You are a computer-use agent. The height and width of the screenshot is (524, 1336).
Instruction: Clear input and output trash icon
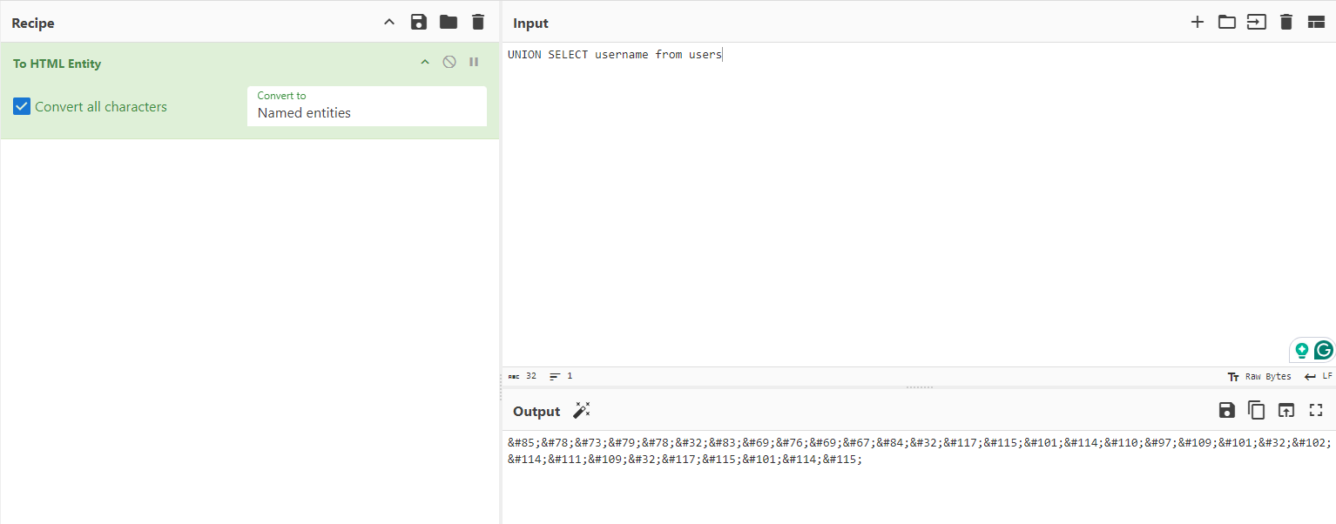pos(1286,23)
